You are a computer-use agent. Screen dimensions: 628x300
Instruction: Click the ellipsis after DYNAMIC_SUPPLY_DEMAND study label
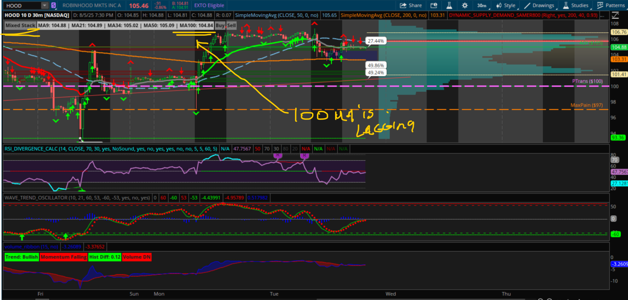click(602, 15)
